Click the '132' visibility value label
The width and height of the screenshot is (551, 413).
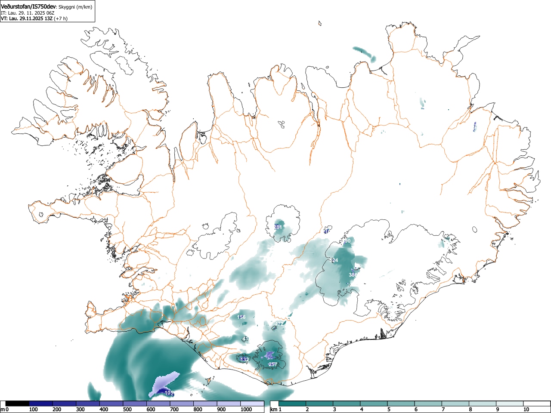245,360
